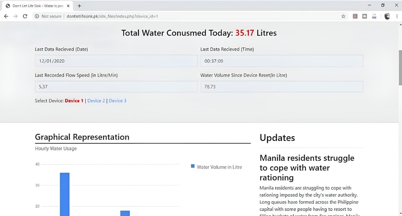Toggle the Water Volume in Litre legend
The width and height of the screenshot is (402, 216).
point(216,167)
